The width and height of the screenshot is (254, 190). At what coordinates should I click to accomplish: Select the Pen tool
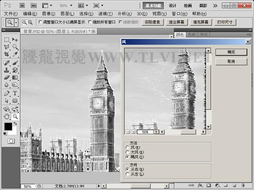point(6,93)
